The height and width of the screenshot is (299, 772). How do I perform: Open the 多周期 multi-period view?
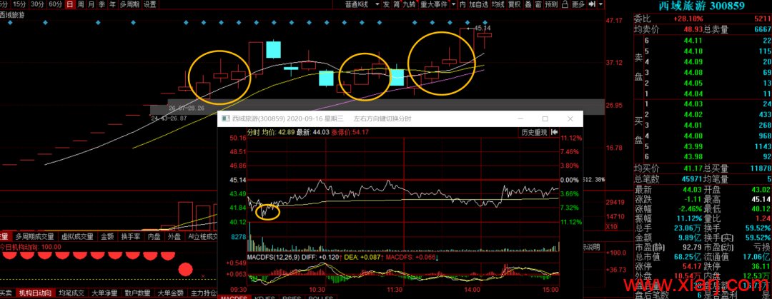130,4
